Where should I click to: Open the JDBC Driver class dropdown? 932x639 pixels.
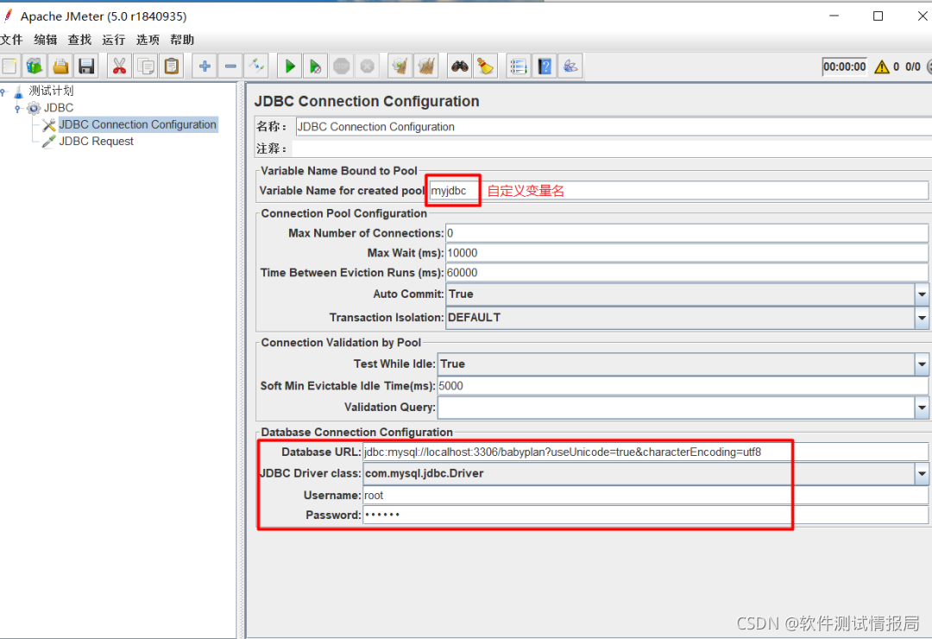pos(922,473)
